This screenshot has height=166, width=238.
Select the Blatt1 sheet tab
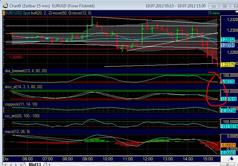35,164
